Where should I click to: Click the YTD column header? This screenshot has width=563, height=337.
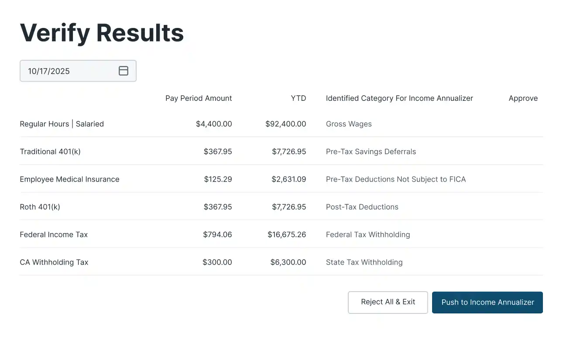point(299,98)
